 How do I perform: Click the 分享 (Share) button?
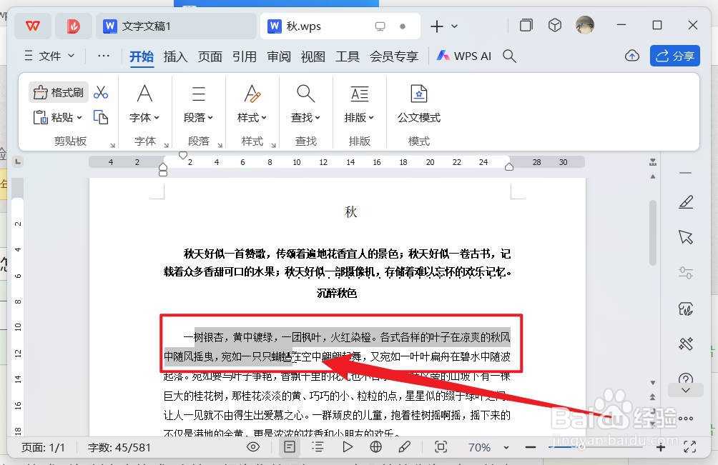point(674,56)
